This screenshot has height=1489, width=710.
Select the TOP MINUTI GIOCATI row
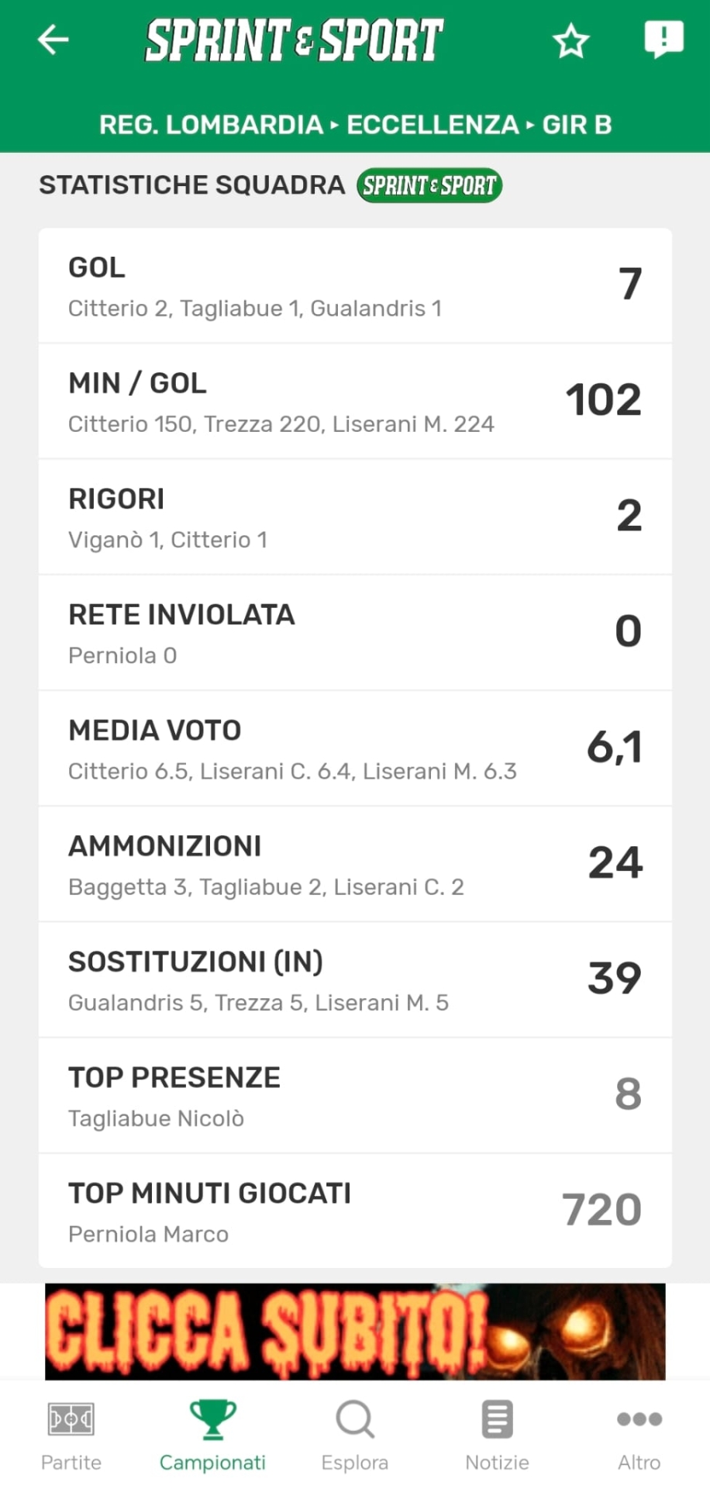point(355,1211)
